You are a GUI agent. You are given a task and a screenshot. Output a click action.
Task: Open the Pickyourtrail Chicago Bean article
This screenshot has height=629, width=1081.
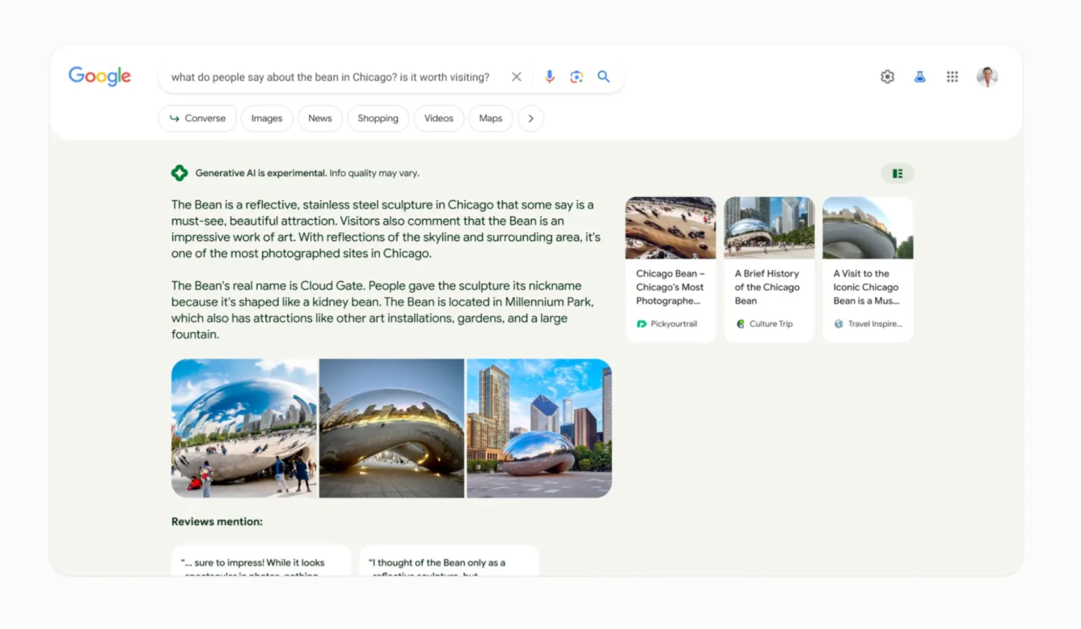670,268
